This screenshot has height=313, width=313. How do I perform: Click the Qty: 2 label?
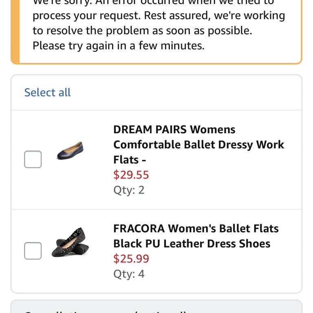129,190
